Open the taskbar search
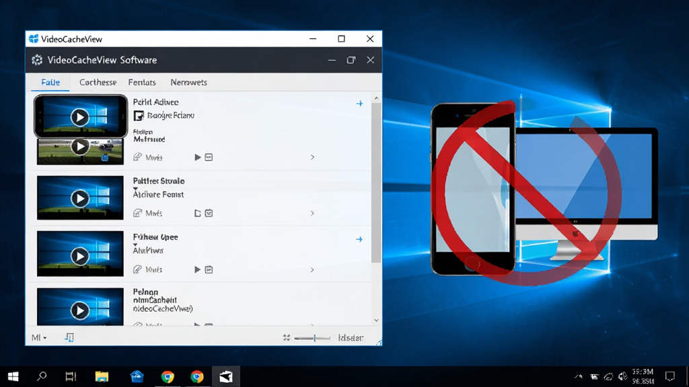 42,376
